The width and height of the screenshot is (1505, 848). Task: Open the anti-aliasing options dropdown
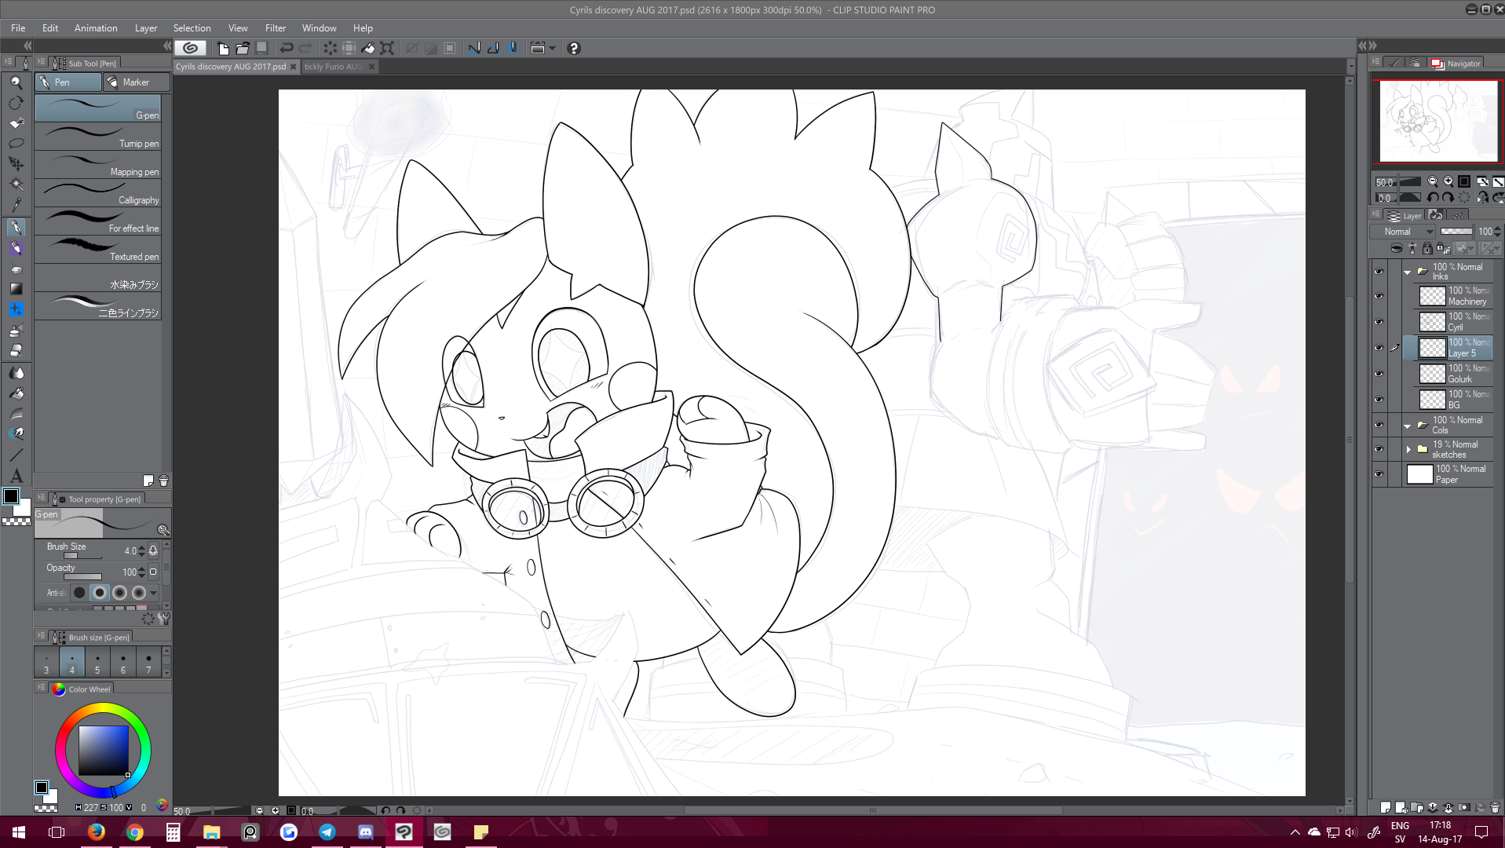tap(154, 593)
